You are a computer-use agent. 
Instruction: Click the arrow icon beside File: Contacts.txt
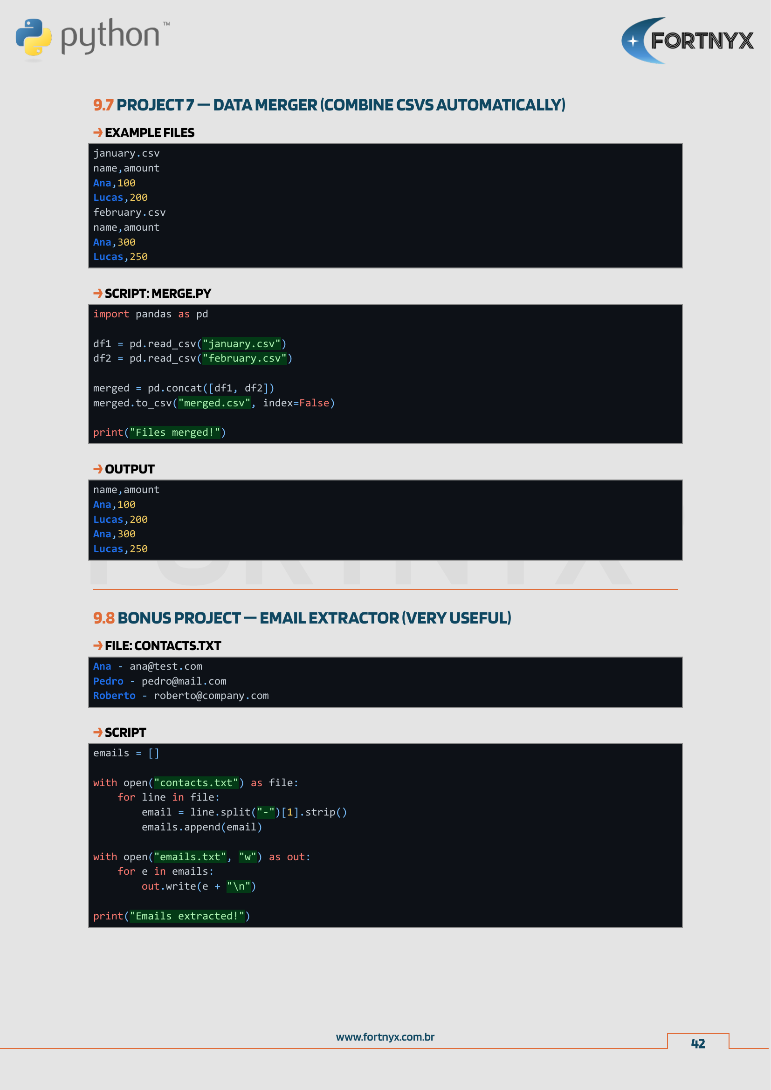pyautogui.click(x=98, y=645)
